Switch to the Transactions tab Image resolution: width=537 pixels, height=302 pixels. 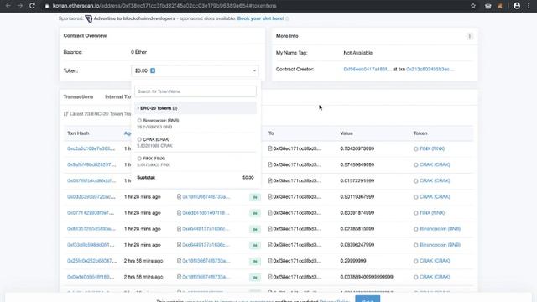point(78,97)
